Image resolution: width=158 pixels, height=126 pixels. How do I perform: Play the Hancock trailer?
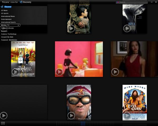[71, 115]
